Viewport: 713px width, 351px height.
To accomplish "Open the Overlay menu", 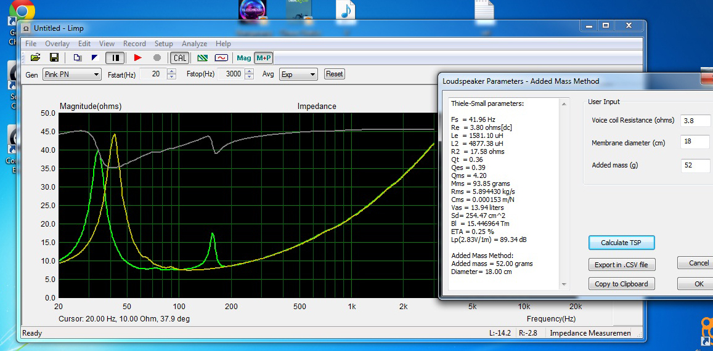I will [57, 44].
